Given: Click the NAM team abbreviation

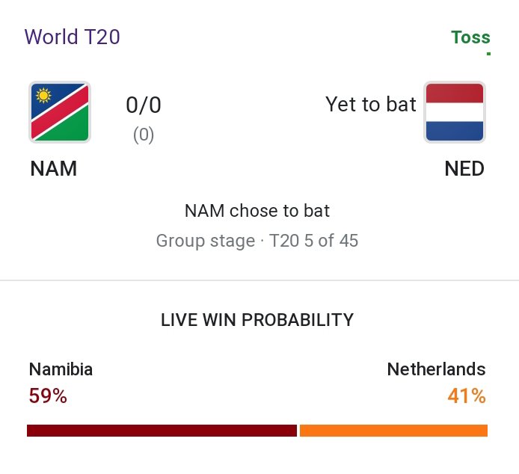Looking at the screenshot, I should click(x=54, y=169).
